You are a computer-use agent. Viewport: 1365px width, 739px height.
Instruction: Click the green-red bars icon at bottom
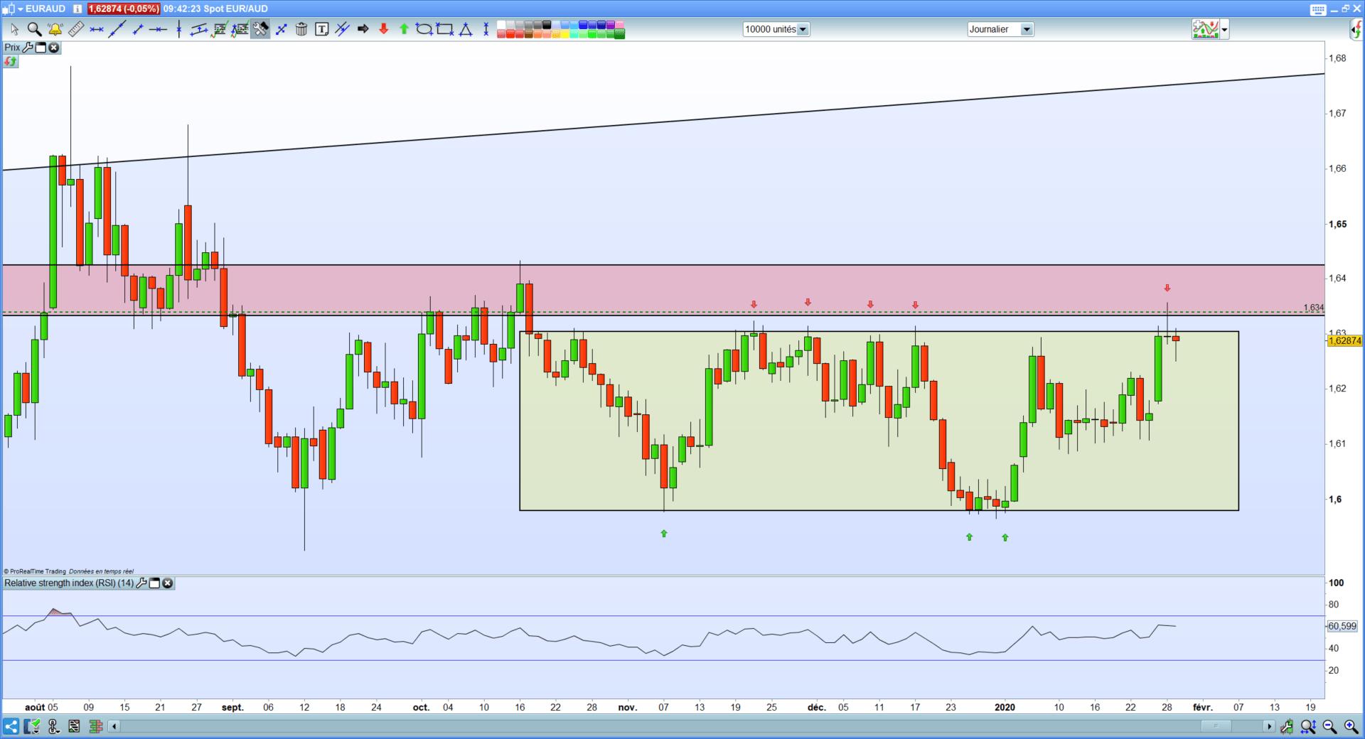click(96, 726)
